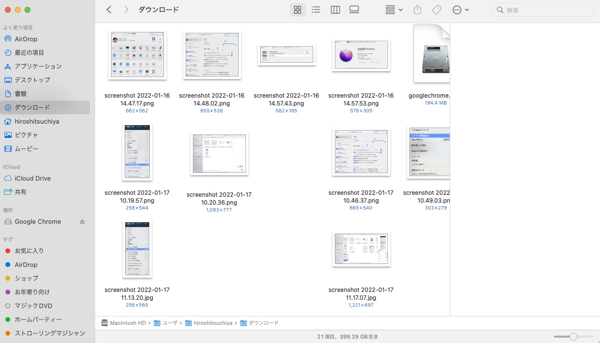
Task: Click the Share toolbar icon
Action: click(x=417, y=10)
